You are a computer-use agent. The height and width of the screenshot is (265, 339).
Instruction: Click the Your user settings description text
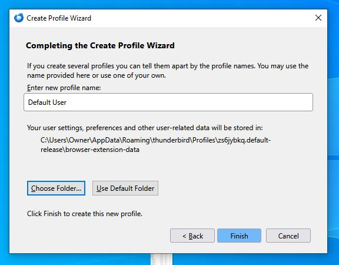click(x=145, y=128)
